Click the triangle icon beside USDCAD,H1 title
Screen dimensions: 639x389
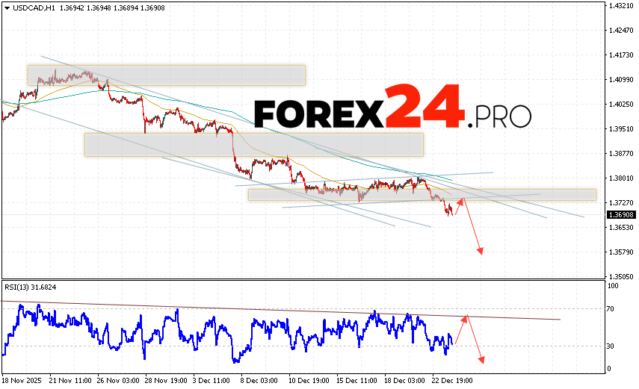click(6, 7)
